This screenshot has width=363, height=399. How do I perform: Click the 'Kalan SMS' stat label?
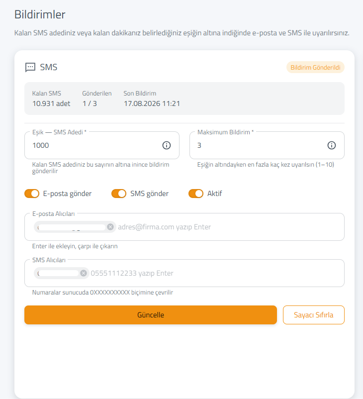pos(47,94)
